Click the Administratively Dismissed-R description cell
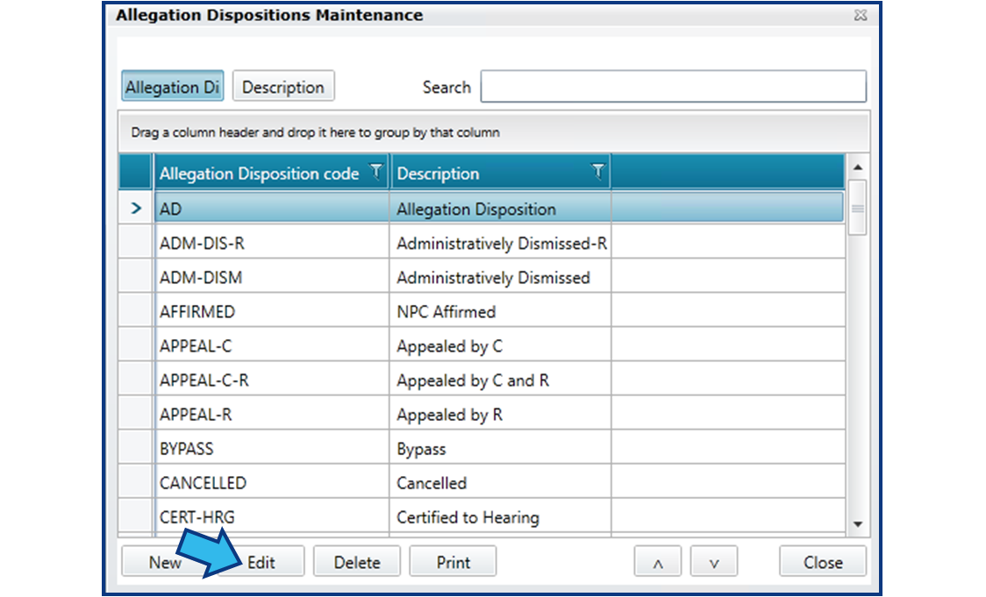Image resolution: width=986 pixels, height=597 pixels. 501,243
